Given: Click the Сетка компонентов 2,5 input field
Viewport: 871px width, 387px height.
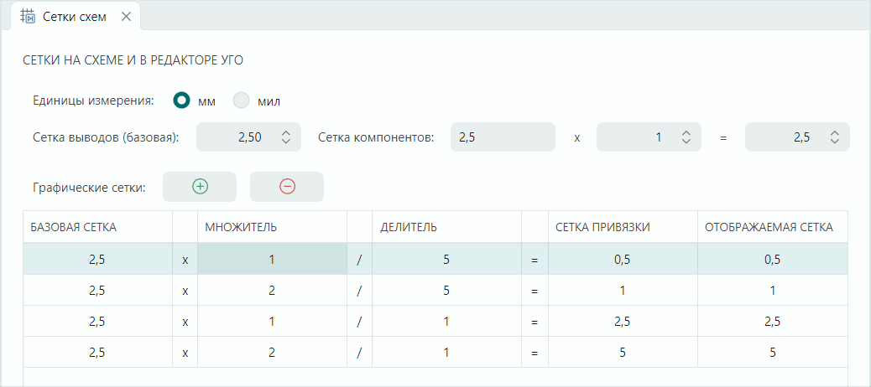Looking at the screenshot, I should tap(503, 137).
